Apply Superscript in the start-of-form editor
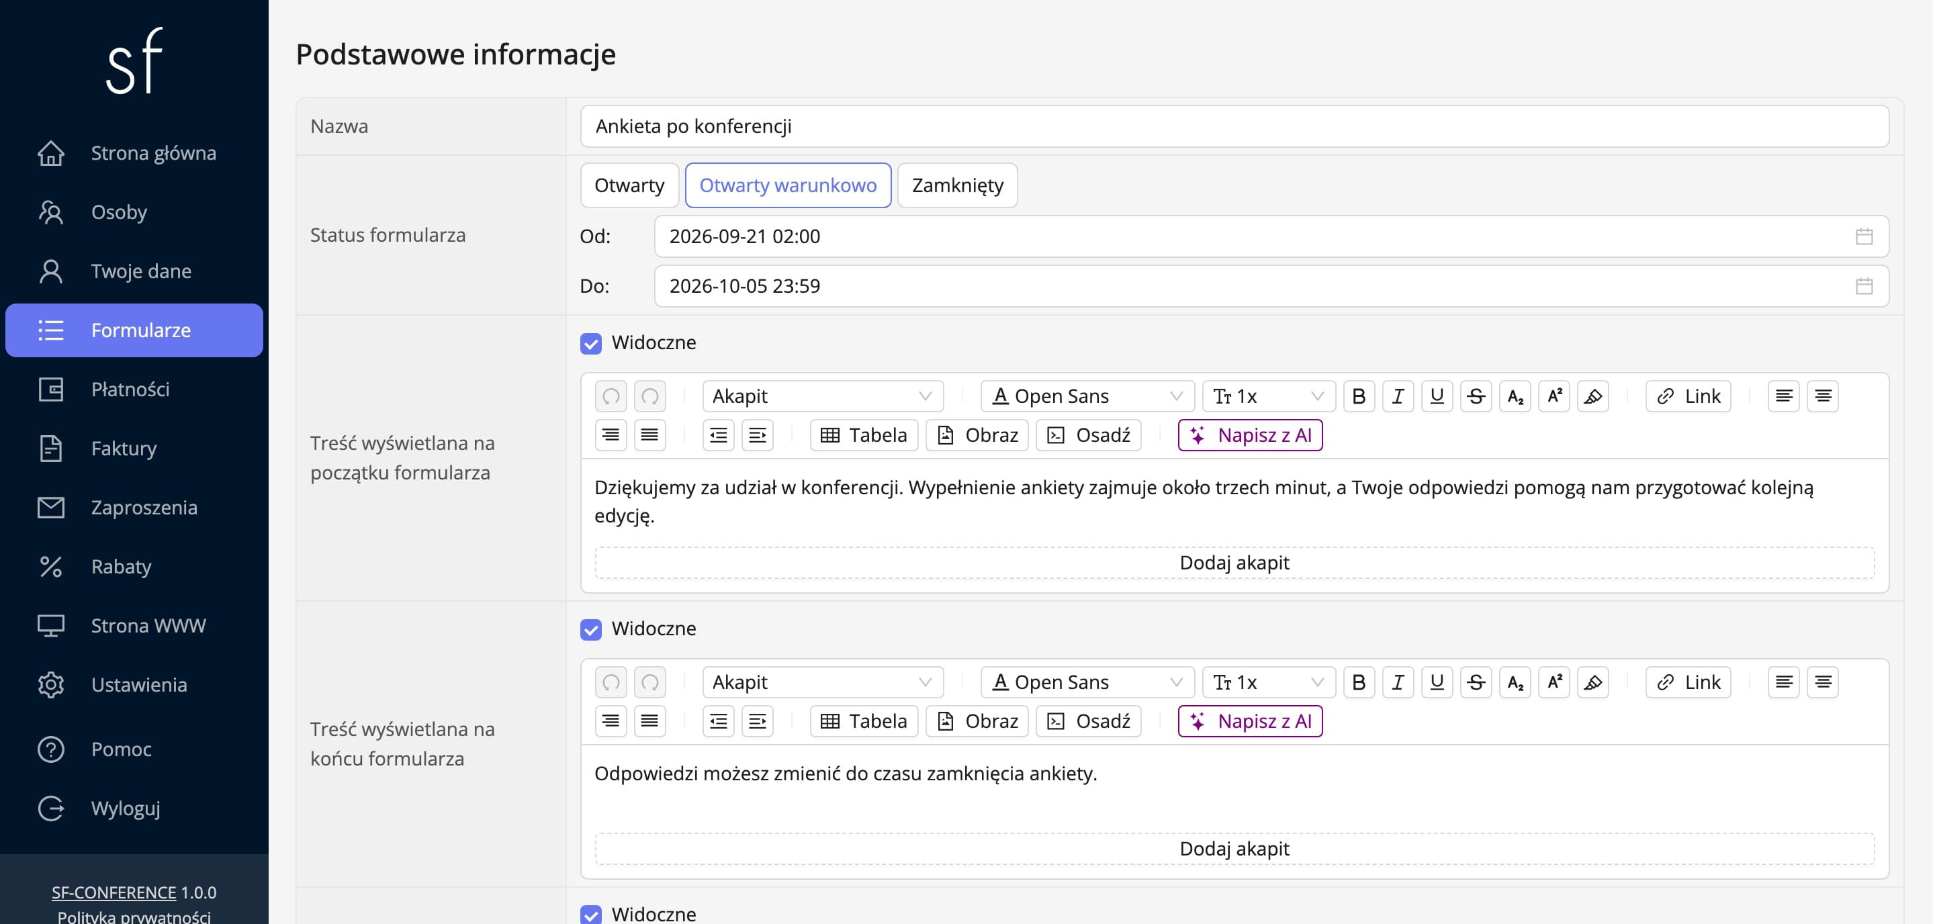 pyautogui.click(x=1554, y=396)
